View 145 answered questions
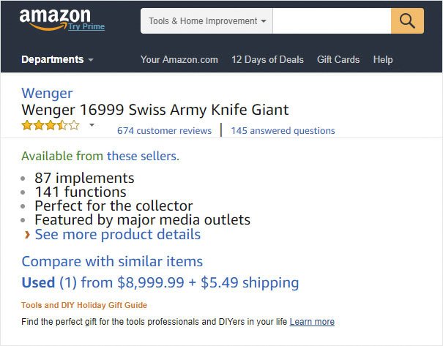443x346 pixels. tap(283, 131)
